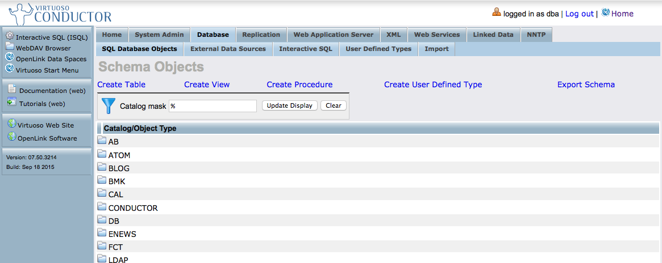Open the Home main tab

pos(112,35)
